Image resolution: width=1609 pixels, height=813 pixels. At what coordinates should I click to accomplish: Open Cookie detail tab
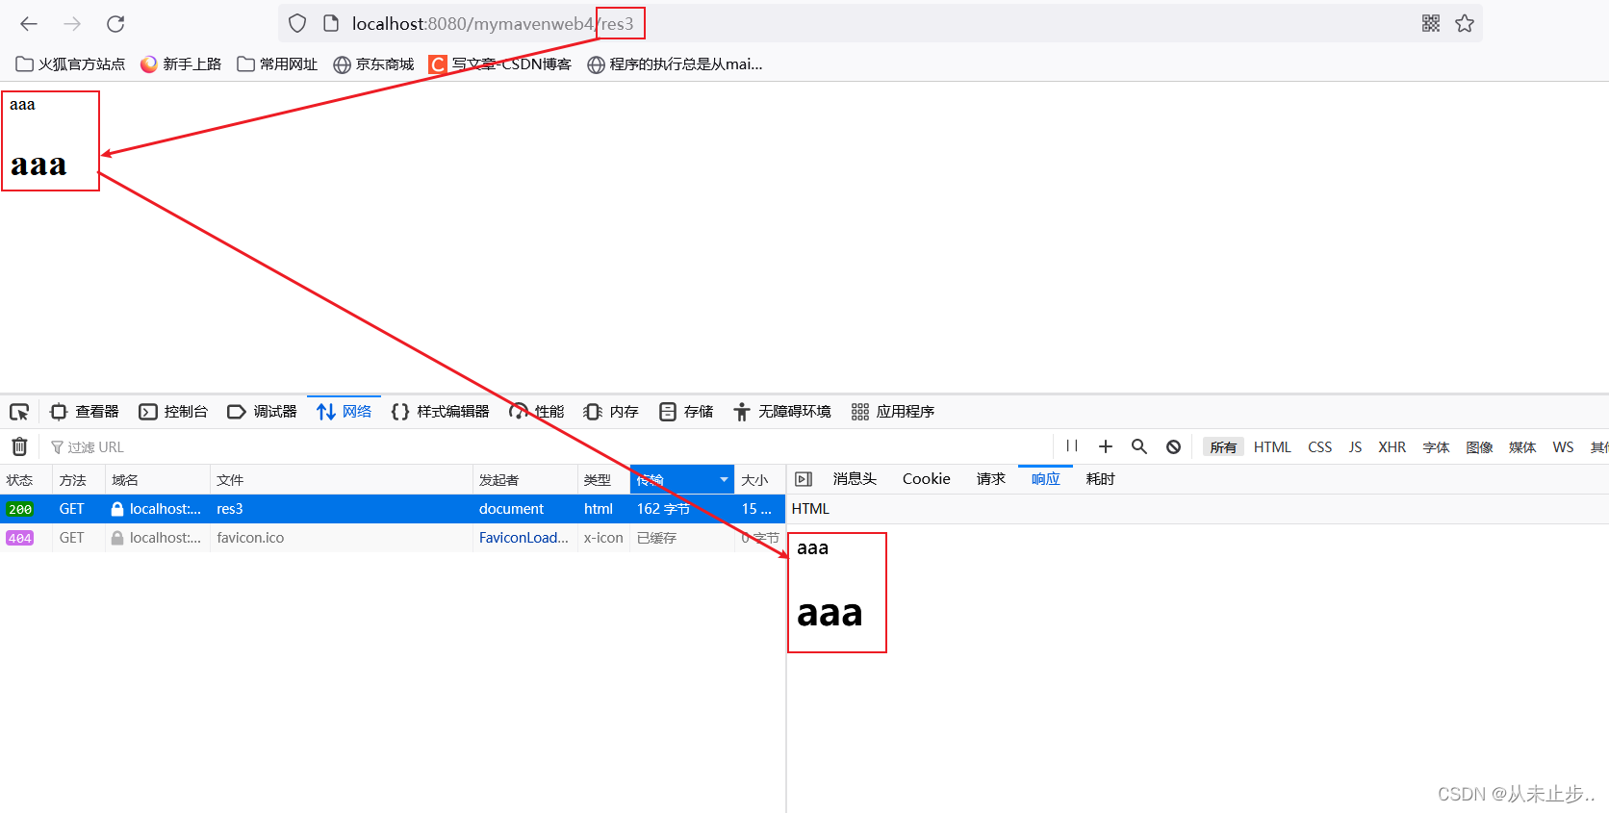tap(927, 479)
